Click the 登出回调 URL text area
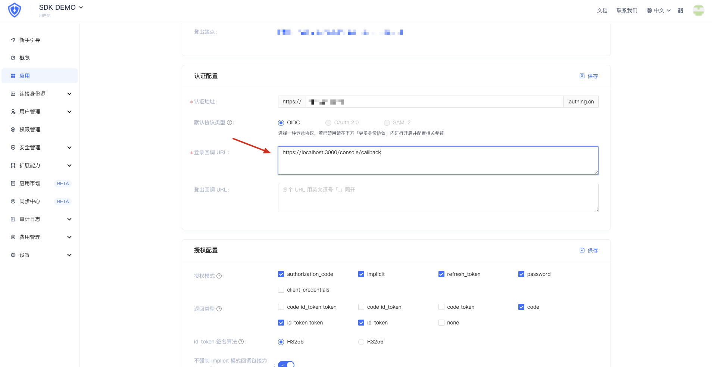 [x=438, y=198]
